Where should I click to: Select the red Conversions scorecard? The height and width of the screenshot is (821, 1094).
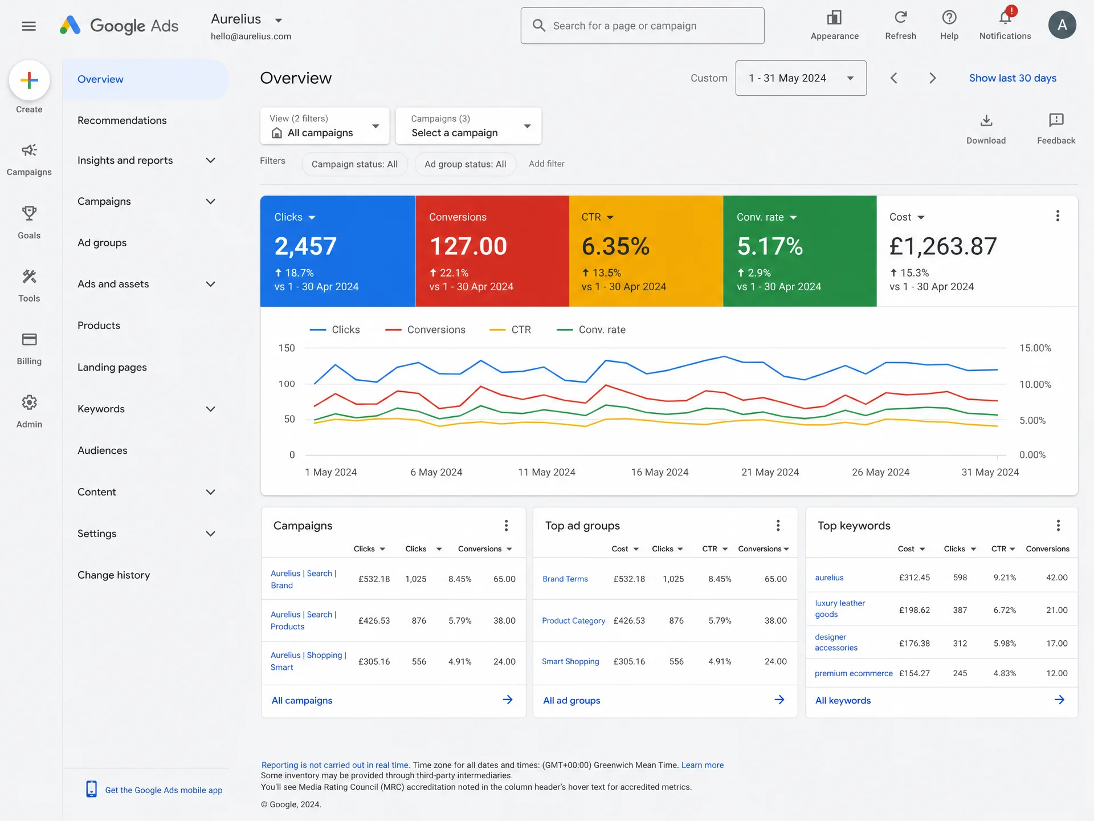tap(492, 251)
